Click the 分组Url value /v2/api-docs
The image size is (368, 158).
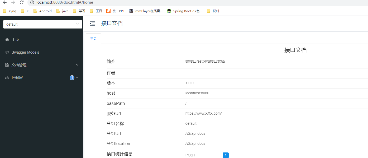195,133
